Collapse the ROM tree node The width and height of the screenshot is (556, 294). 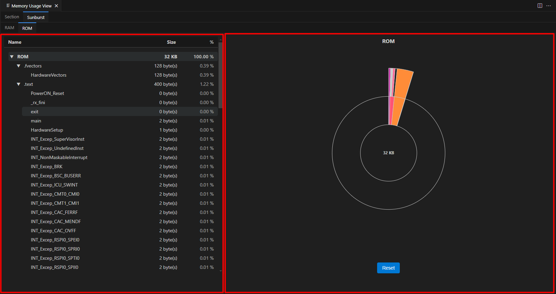click(12, 57)
